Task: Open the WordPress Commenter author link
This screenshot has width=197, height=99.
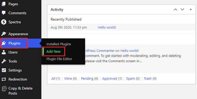Action: (100, 51)
